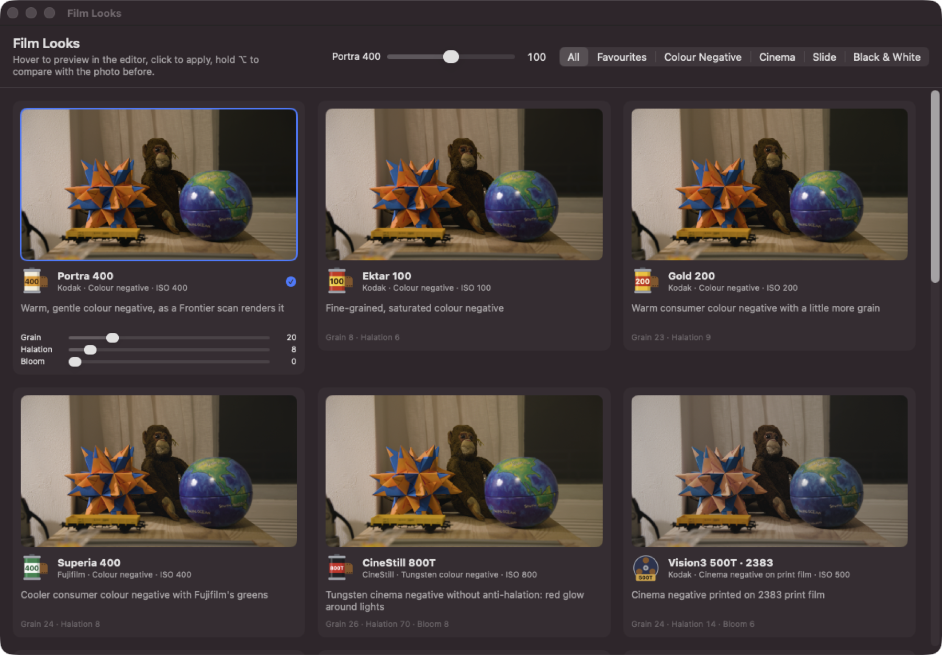The height and width of the screenshot is (655, 942).
Task: Show All film looks
Action: (574, 57)
